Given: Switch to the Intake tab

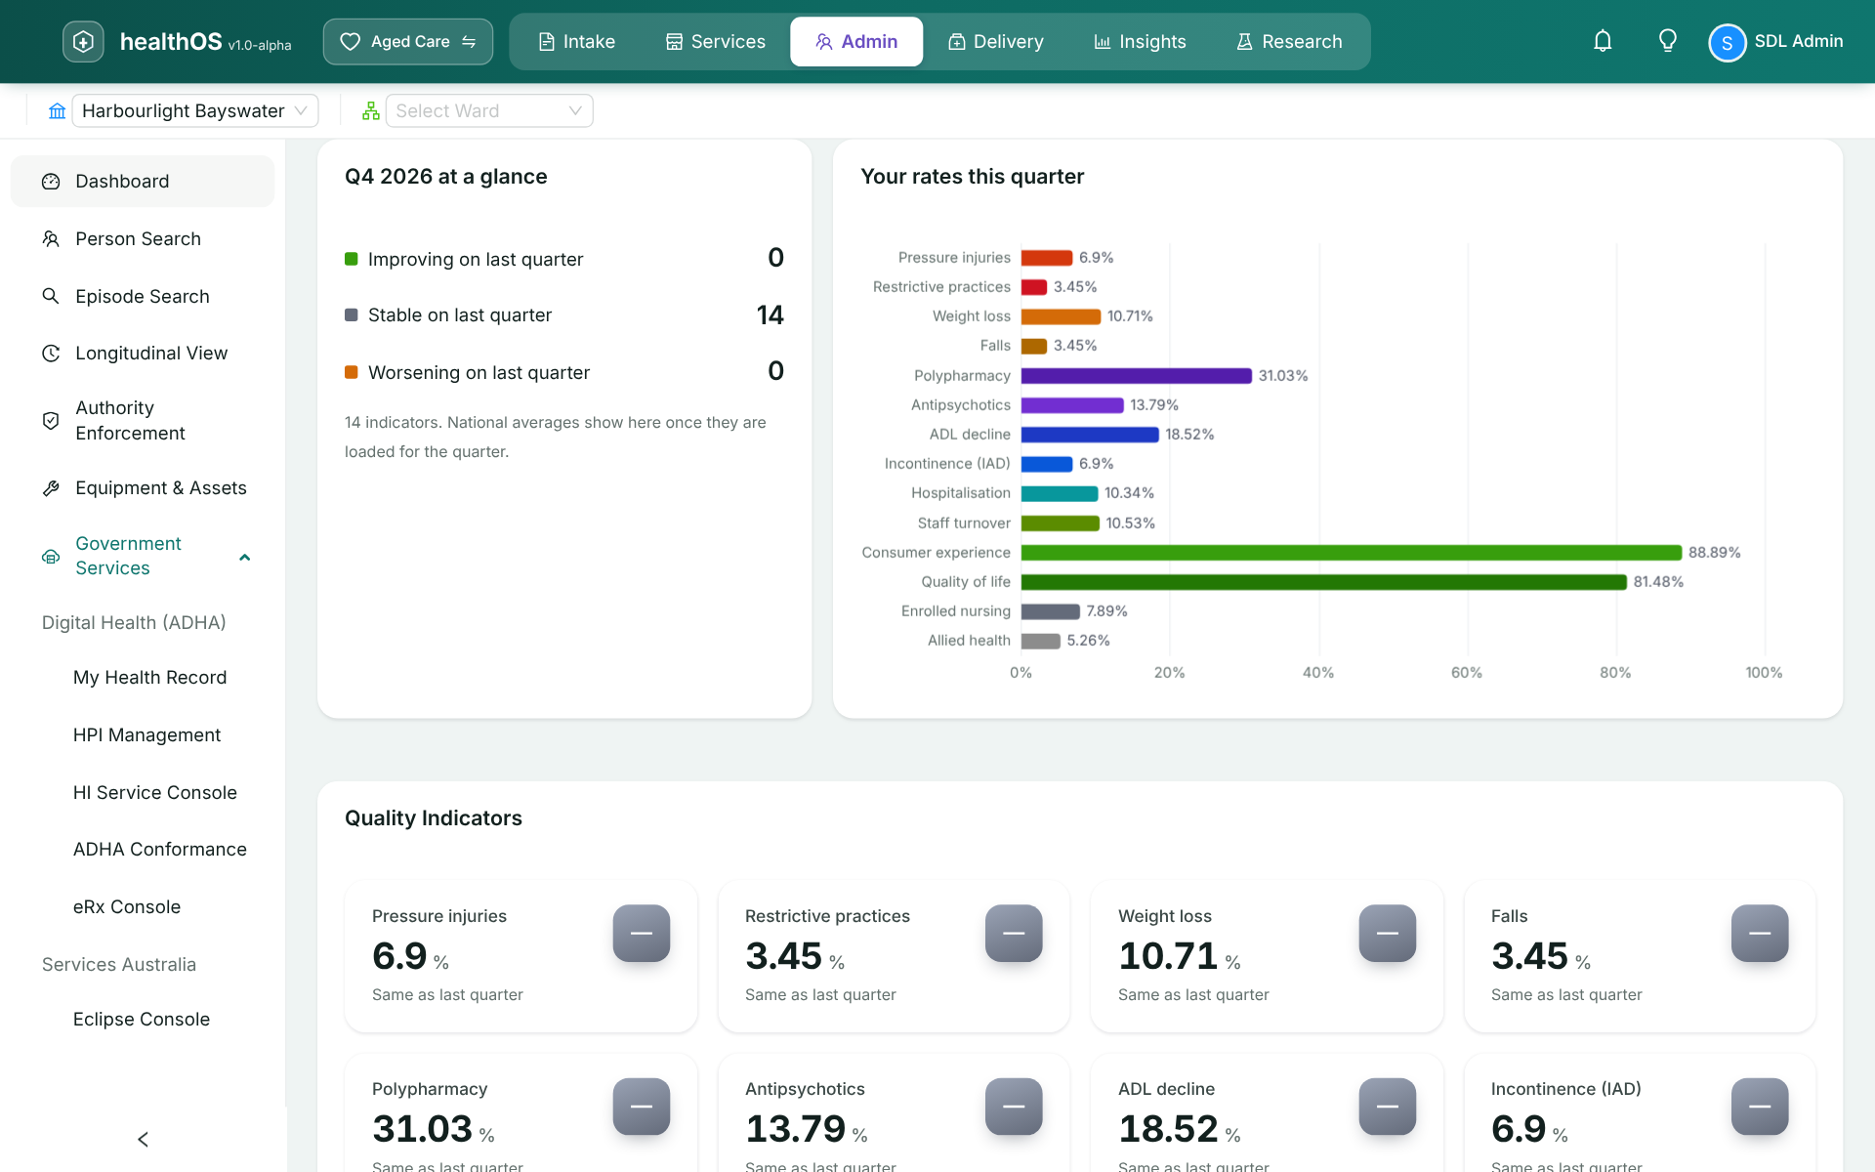Looking at the screenshot, I should click(x=577, y=42).
